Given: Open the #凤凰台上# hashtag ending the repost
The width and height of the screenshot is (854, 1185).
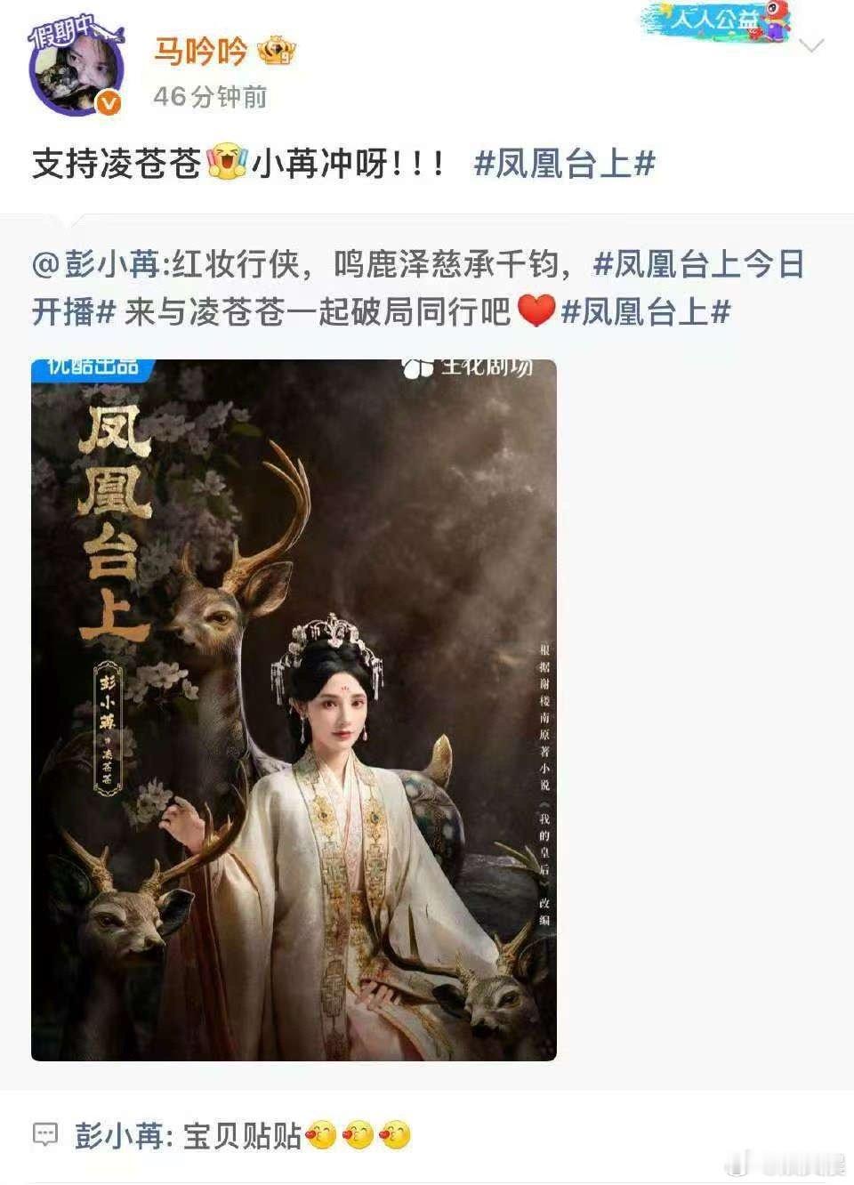Looking at the screenshot, I should tap(646, 312).
